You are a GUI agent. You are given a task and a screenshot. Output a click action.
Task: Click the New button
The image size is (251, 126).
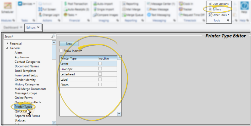click(69, 44)
